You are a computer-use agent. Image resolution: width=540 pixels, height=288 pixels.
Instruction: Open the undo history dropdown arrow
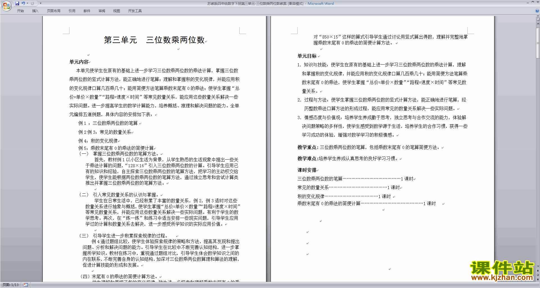[28, 3]
